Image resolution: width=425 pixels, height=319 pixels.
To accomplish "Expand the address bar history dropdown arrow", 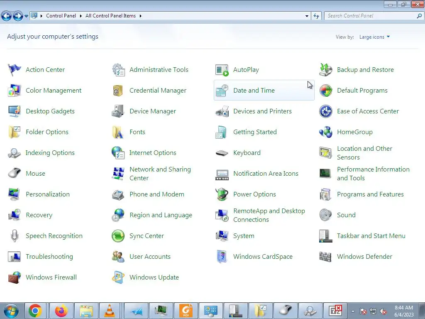I will point(307,16).
